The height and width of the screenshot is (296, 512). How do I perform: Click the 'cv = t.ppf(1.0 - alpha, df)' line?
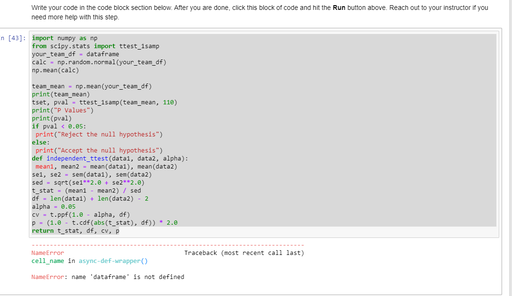coord(81,214)
